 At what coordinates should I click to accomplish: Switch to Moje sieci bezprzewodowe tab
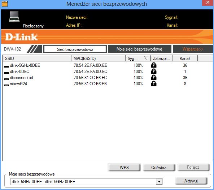[140, 49]
